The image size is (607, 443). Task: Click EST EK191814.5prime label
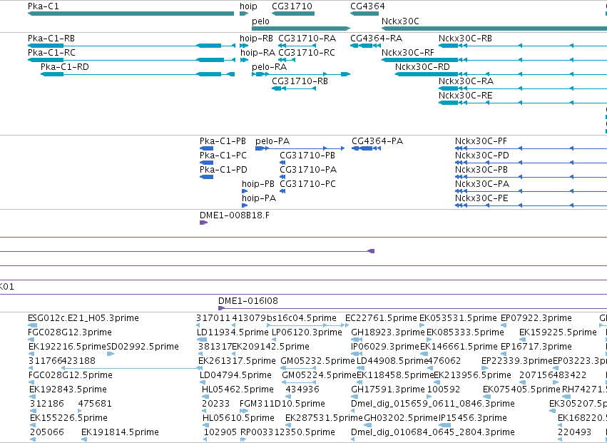coord(120,432)
